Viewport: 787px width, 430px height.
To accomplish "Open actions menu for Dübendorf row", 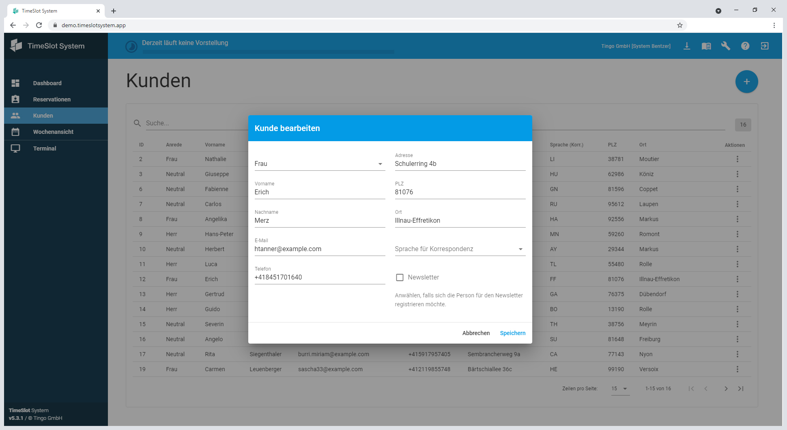I will coord(738,294).
